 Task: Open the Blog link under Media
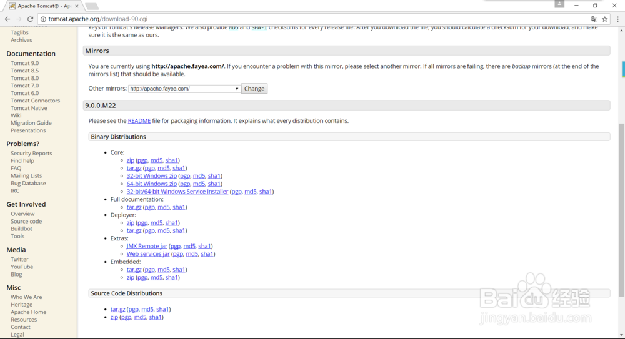tap(16, 274)
